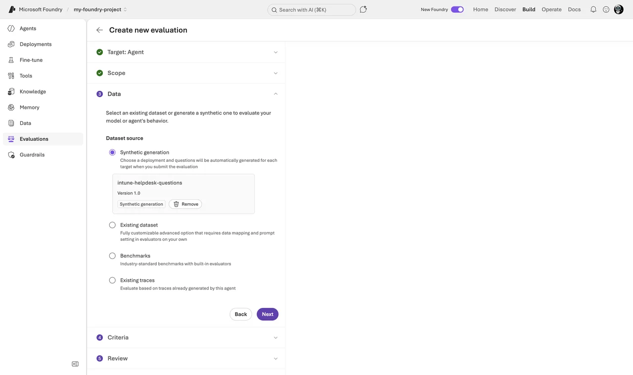Go back using the arrow icon

[99, 30]
